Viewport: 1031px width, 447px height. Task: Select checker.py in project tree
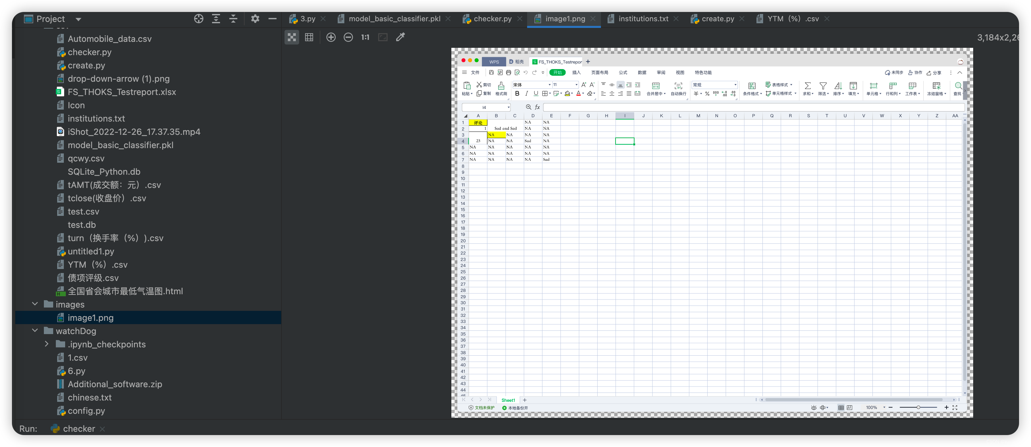tap(89, 52)
